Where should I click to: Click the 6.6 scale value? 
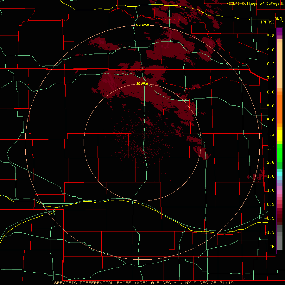(271, 92)
